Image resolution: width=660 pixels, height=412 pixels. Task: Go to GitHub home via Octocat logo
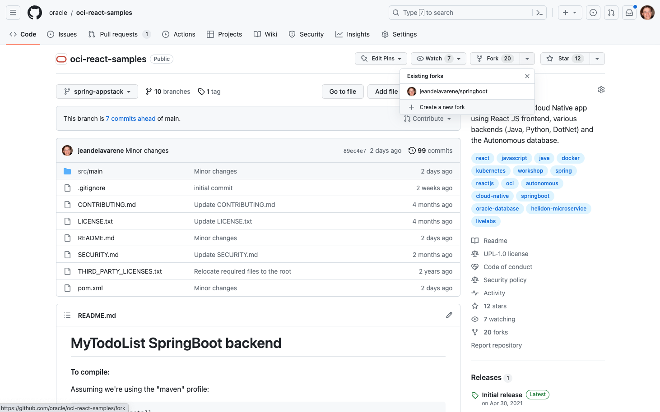[x=35, y=13]
